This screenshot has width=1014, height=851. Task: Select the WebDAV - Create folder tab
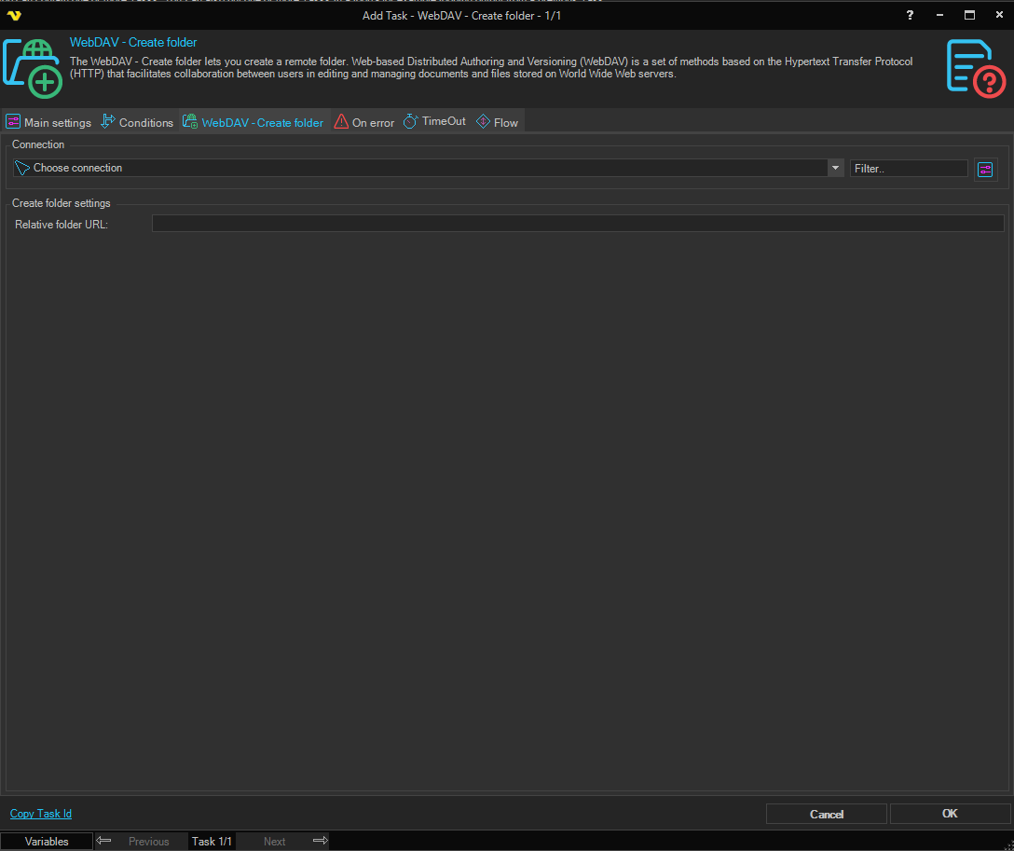click(253, 122)
